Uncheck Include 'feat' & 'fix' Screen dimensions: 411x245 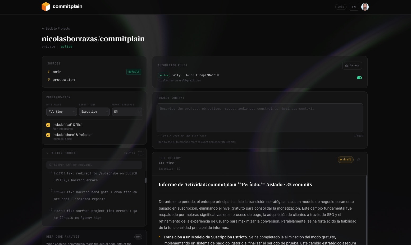[x=48, y=125]
